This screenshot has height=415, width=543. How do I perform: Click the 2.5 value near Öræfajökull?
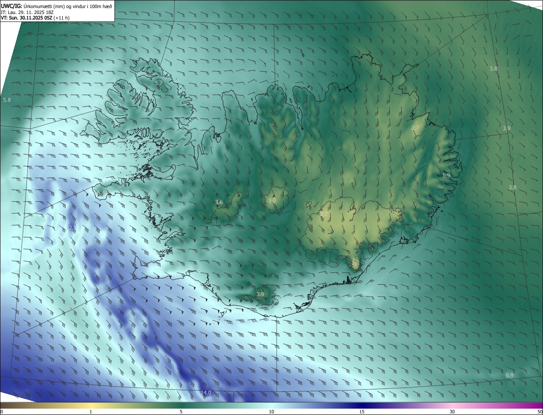click(x=355, y=264)
